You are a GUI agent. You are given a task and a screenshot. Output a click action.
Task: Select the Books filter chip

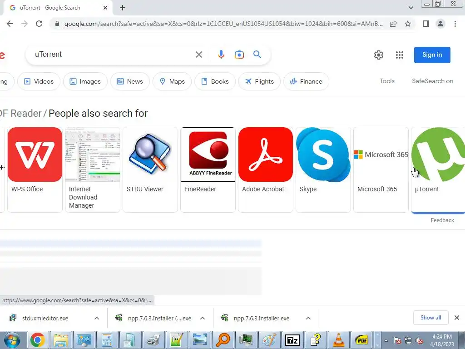click(215, 81)
